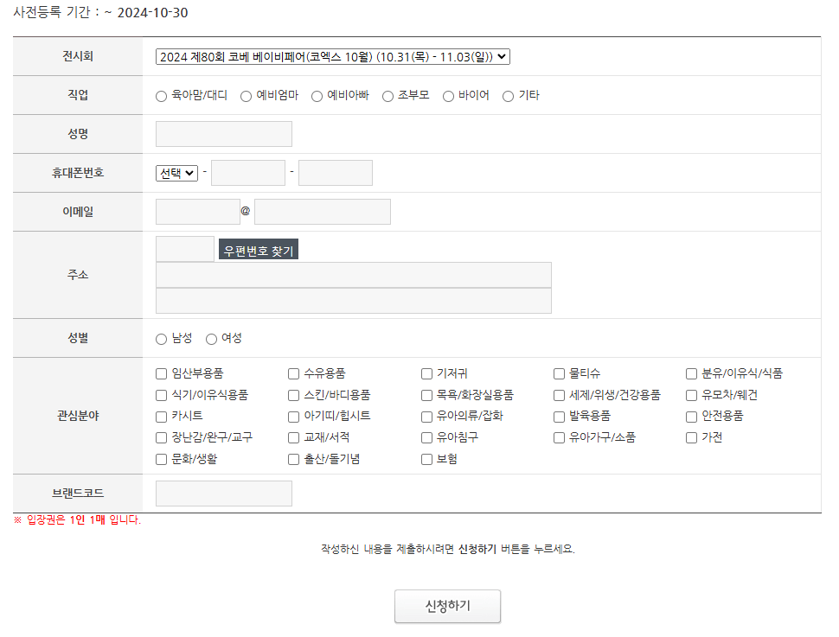
Task: Check 안전용품 checkbox
Action: coord(691,417)
